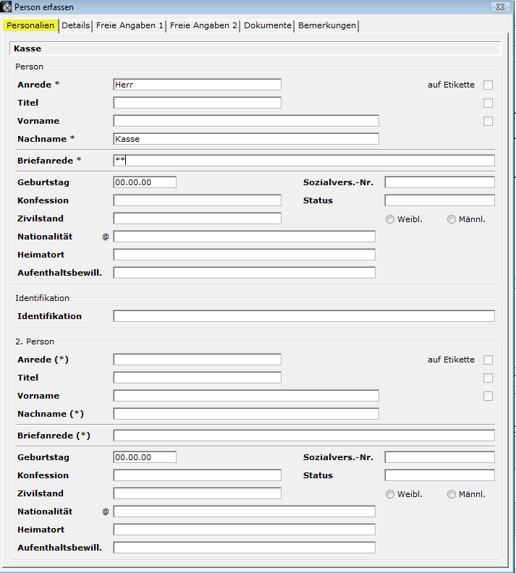
Task: Click the application icon in the title bar
Action: coord(7,7)
